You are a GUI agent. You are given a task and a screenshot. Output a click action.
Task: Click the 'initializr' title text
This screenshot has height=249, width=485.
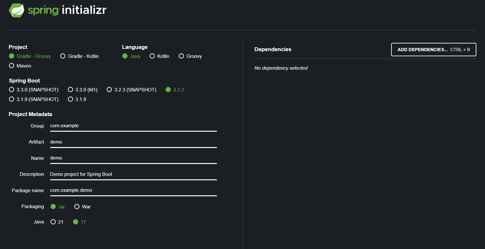click(84, 10)
